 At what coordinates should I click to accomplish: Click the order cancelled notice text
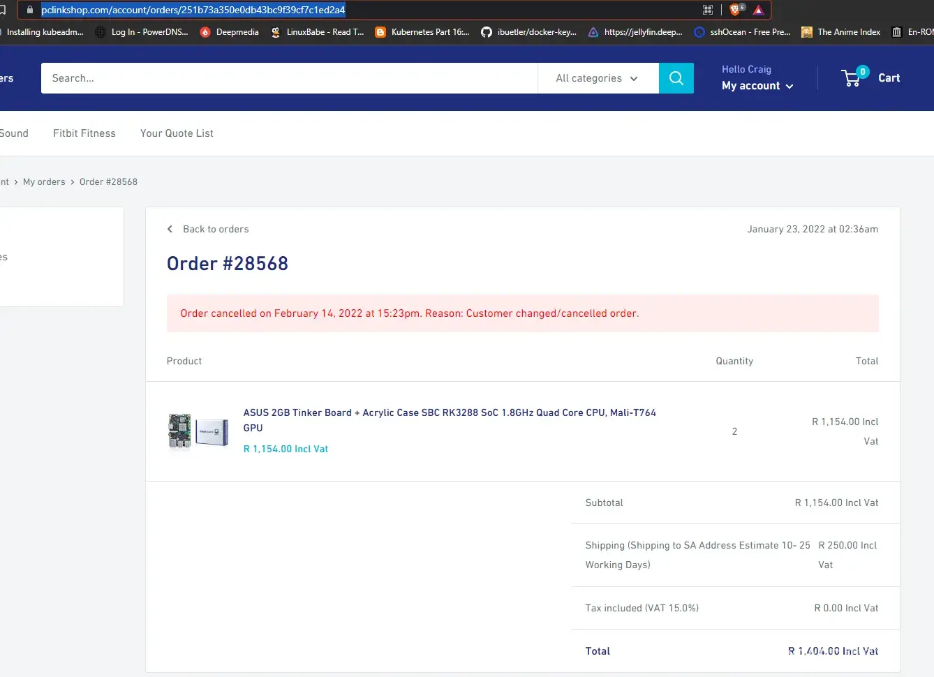tap(410, 313)
